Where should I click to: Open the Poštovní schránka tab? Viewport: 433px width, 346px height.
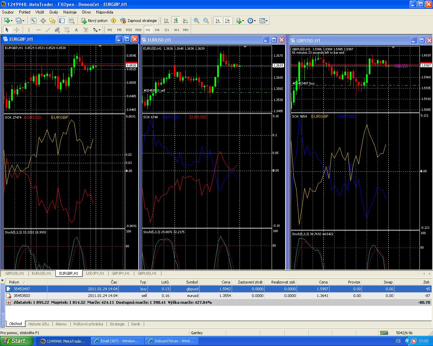[x=88, y=324]
